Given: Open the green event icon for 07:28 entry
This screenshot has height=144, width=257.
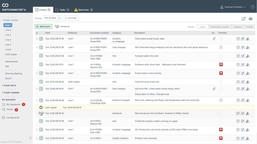Looking at the screenshot, I should coord(41,56).
